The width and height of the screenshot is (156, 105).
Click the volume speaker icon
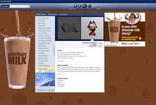(x=93, y=6)
